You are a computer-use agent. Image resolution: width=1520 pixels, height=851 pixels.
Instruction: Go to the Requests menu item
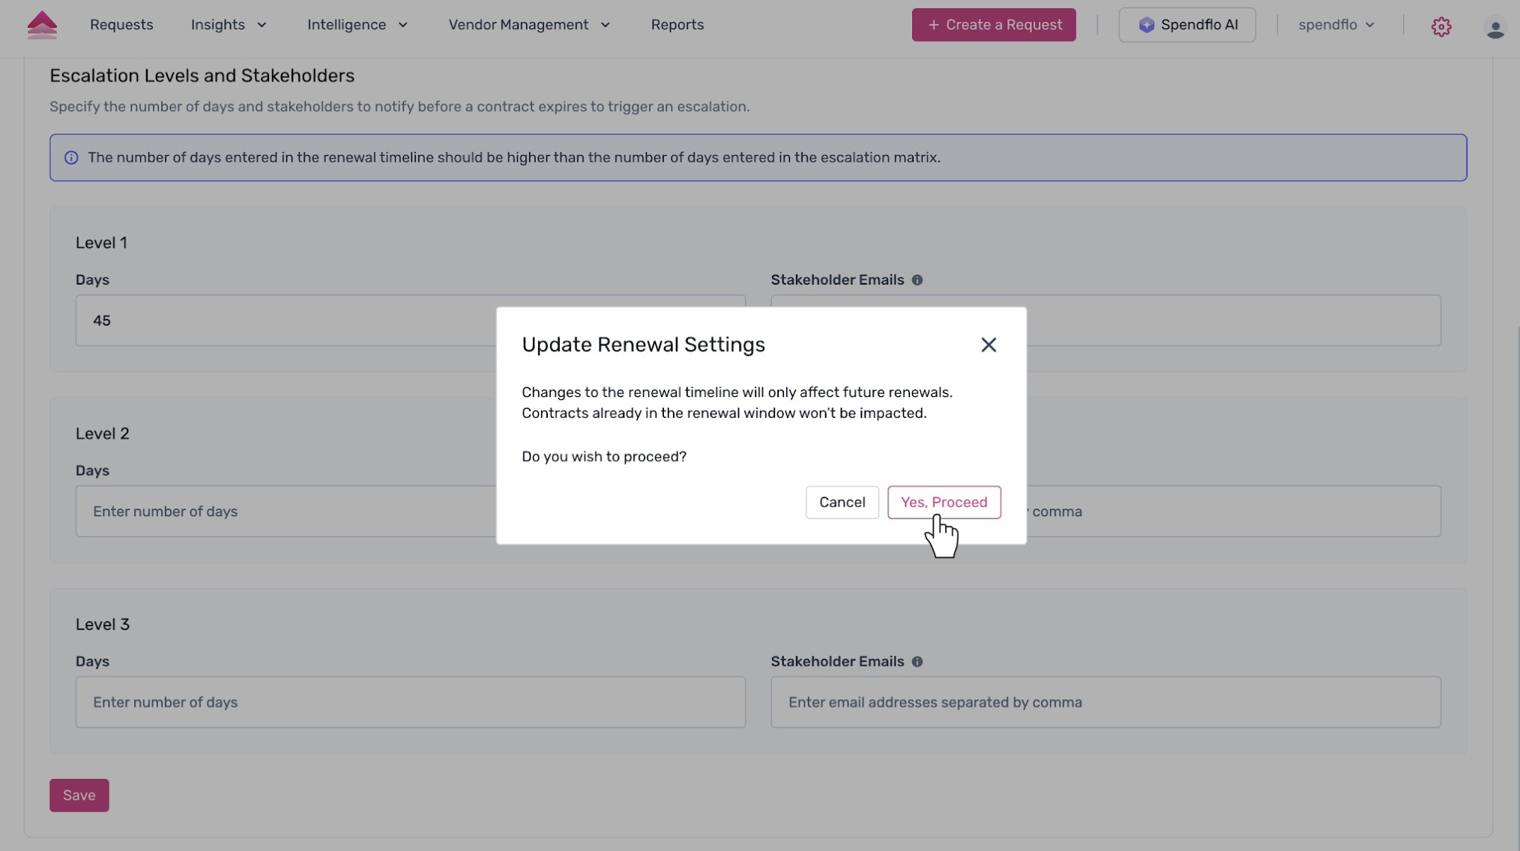point(121,25)
